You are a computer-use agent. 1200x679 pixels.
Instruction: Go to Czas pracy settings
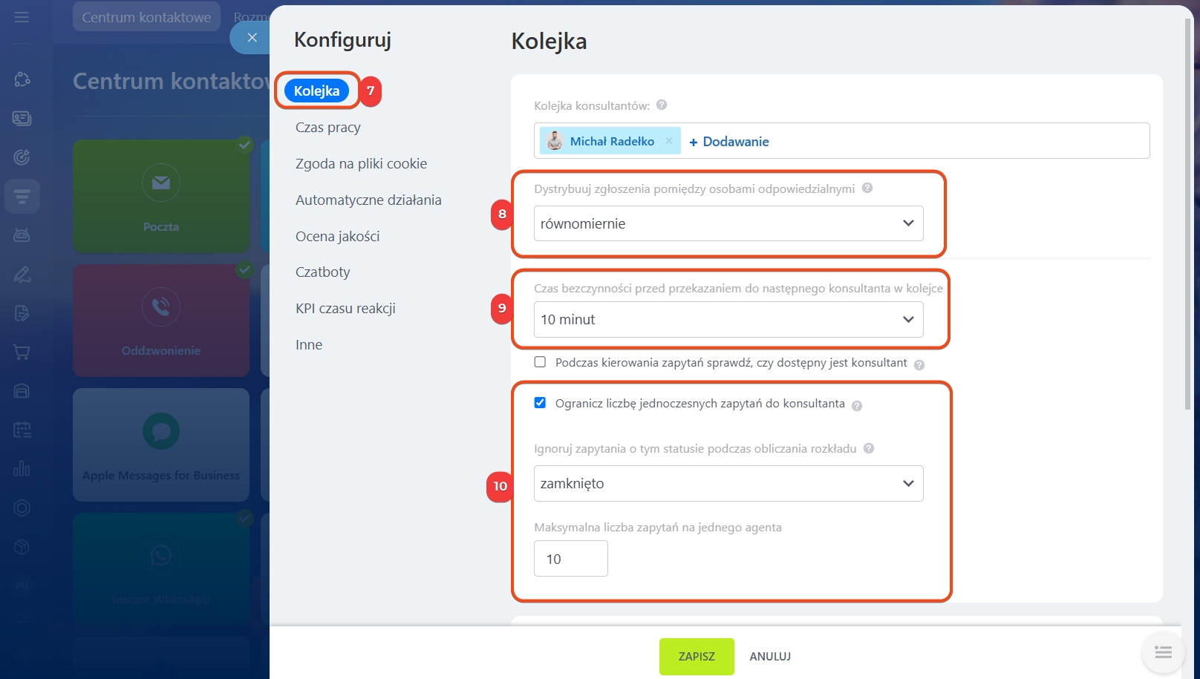(328, 128)
